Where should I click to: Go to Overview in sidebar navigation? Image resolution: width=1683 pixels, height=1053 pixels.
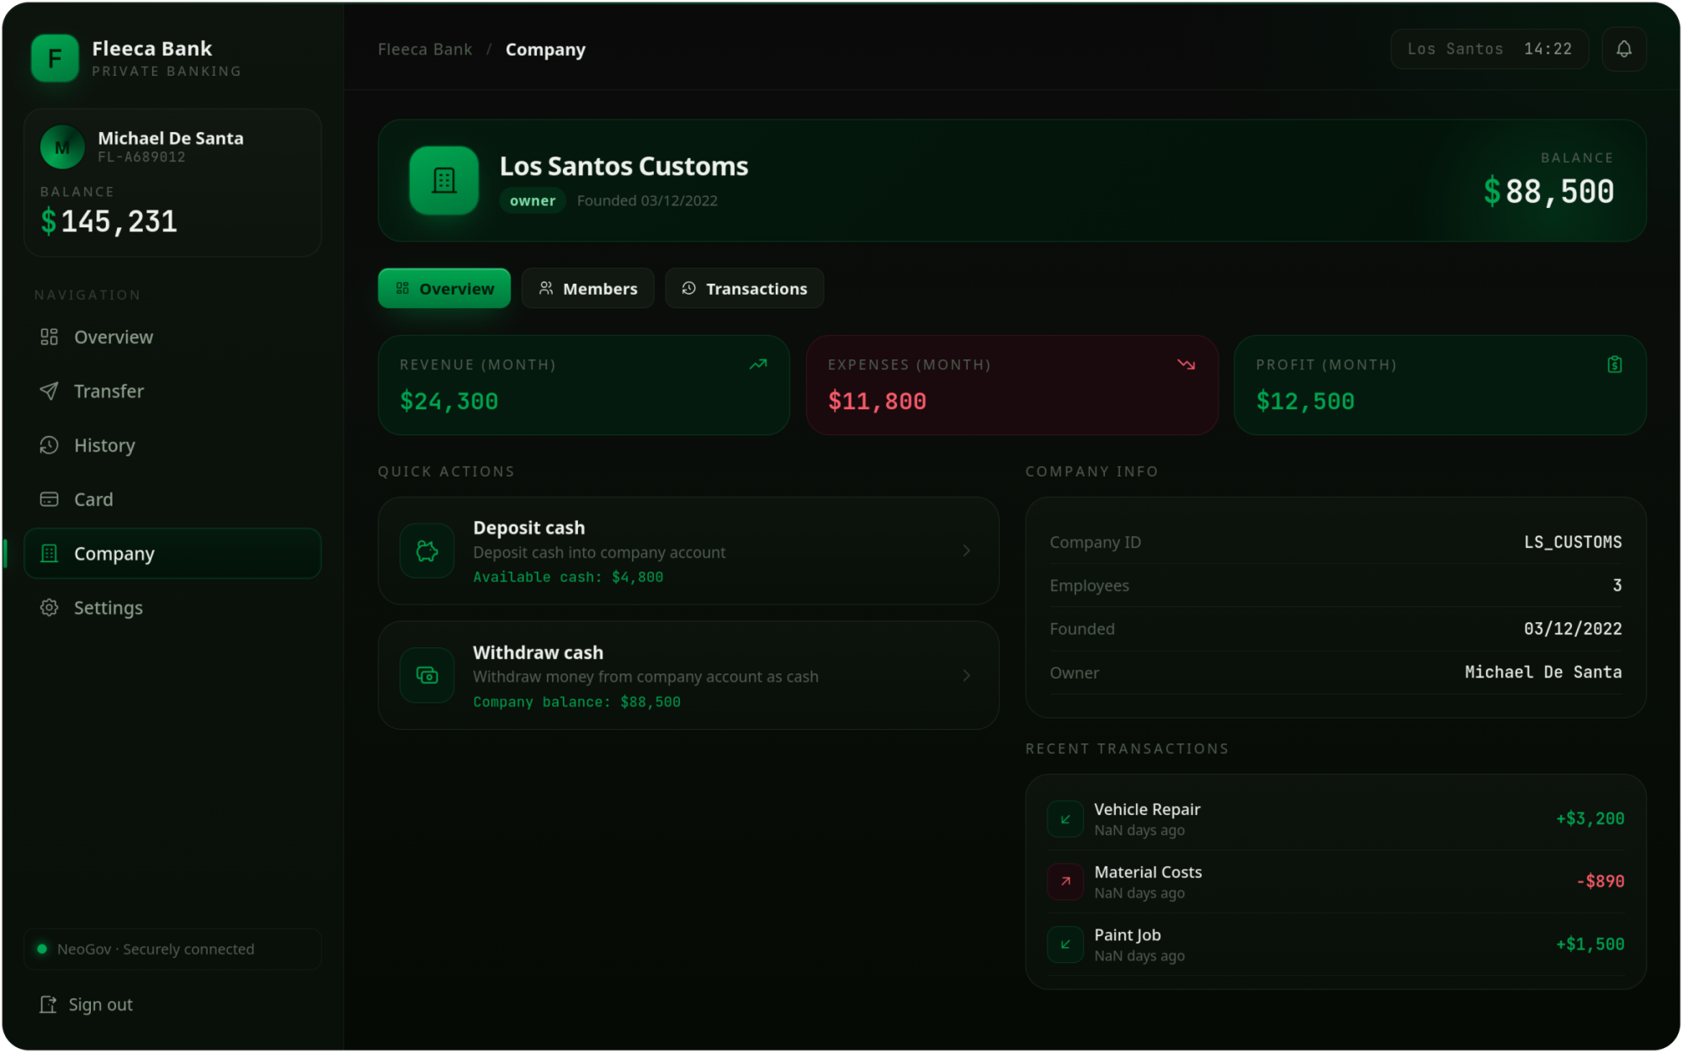point(173,337)
